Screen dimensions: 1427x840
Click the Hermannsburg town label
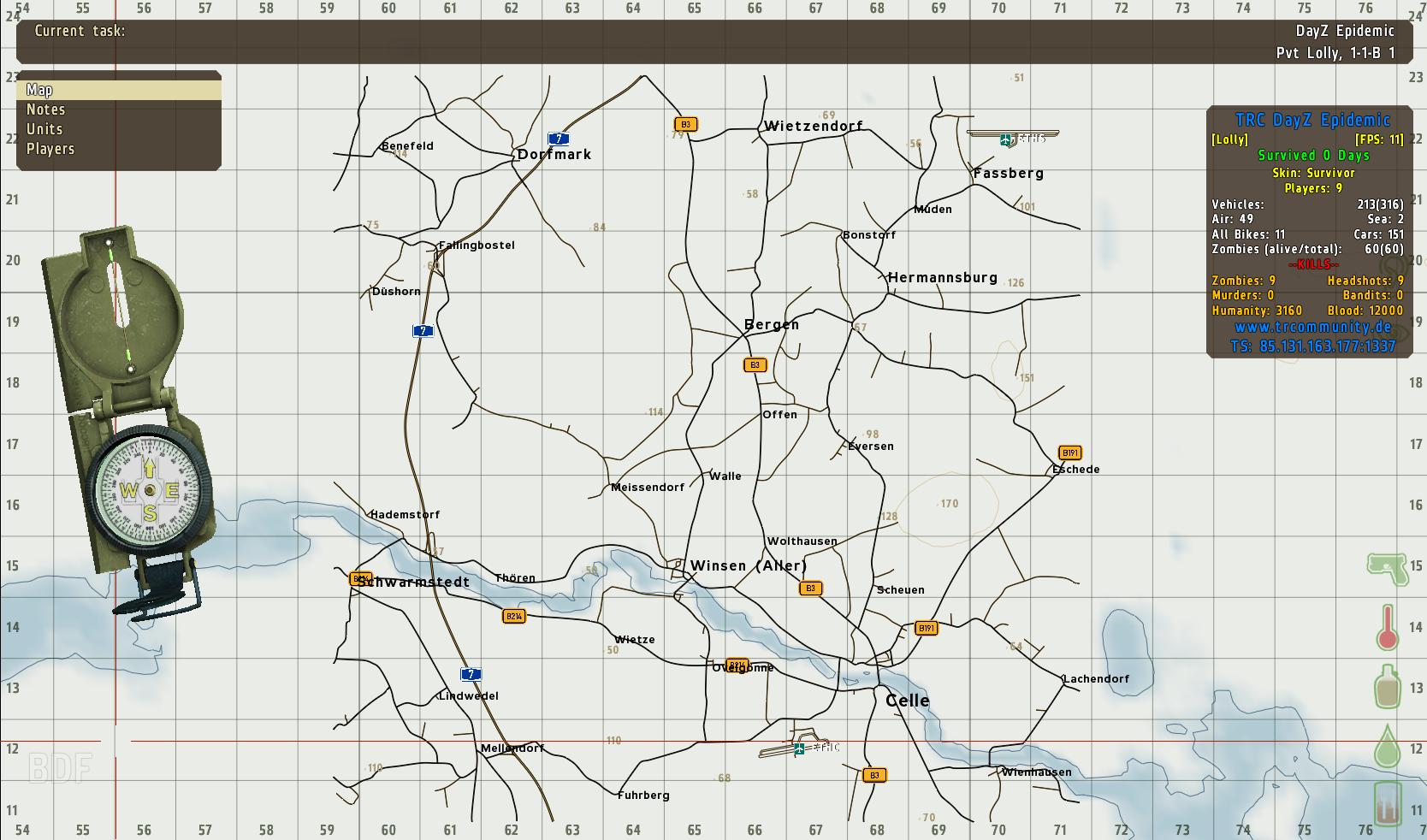pyautogui.click(x=943, y=278)
